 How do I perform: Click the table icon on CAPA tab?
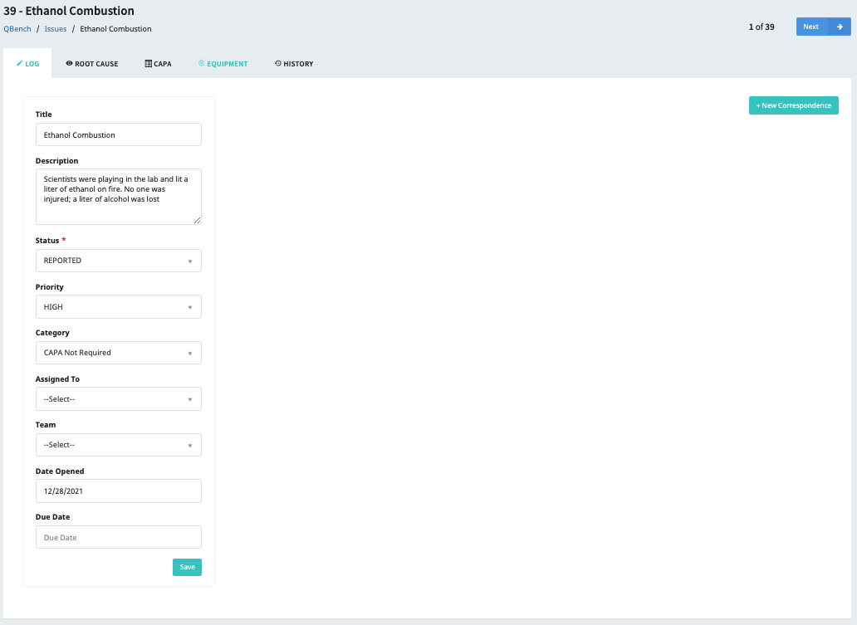(148, 63)
